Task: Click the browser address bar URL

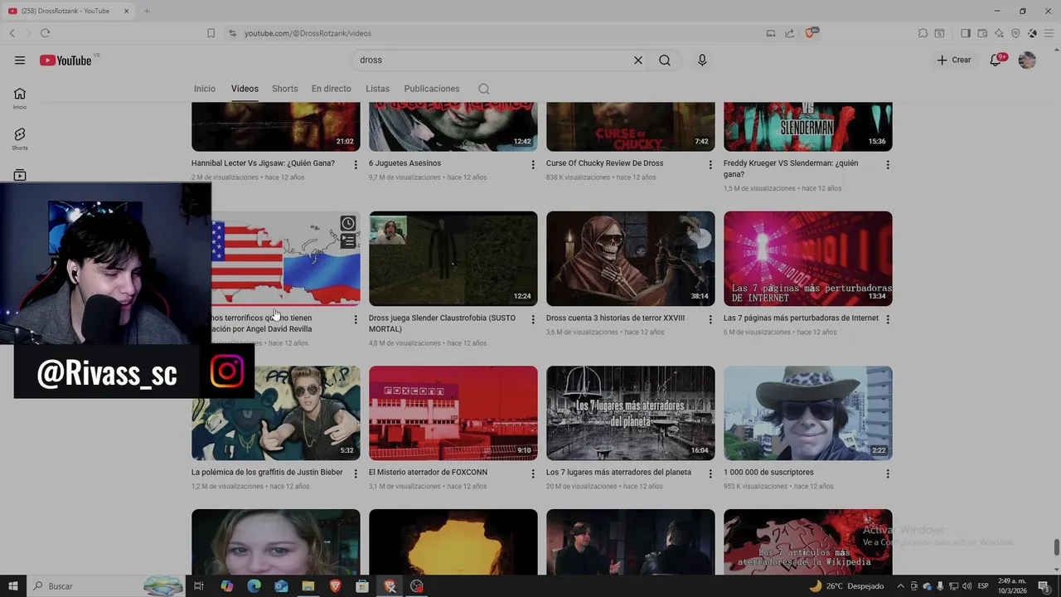Action: pyautogui.click(x=308, y=33)
